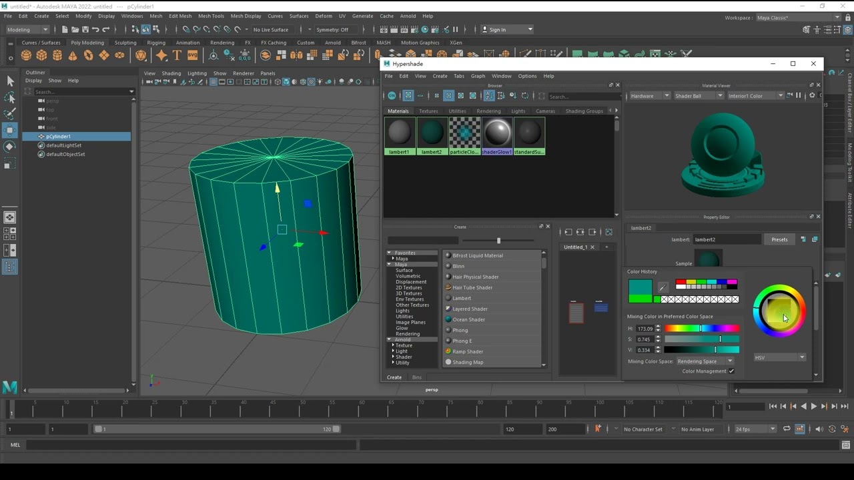Image resolution: width=854 pixels, height=480 pixels.
Task: Collapse the Arnold category in Create tree
Action: click(x=389, y=340)
